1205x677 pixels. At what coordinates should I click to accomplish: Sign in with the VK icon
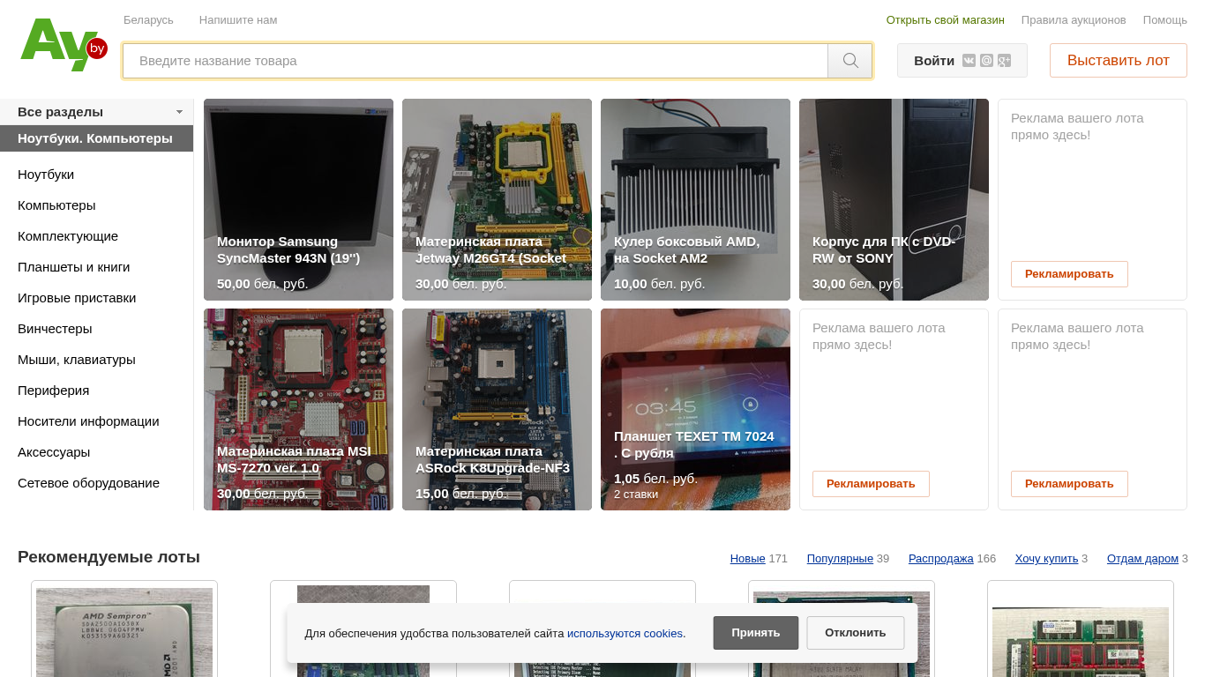[x=969, y=61]
